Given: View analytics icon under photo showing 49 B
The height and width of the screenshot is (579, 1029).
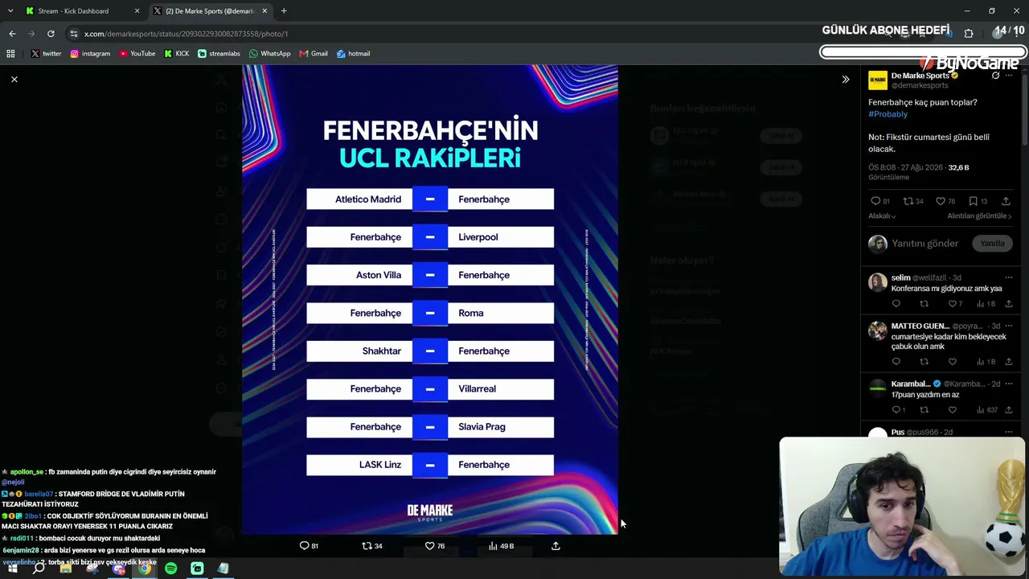Looking at the screenshot, I should [493, 546].
